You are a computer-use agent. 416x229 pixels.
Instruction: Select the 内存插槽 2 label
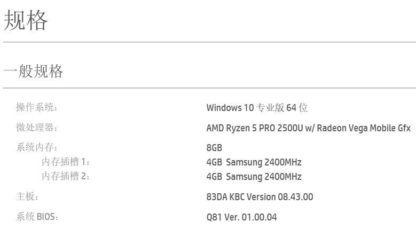(x=66, y=177)
